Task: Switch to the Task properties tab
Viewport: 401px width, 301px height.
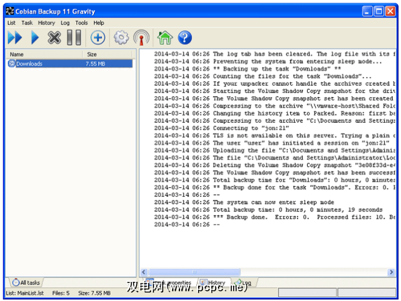Action: tap(169, 282)
